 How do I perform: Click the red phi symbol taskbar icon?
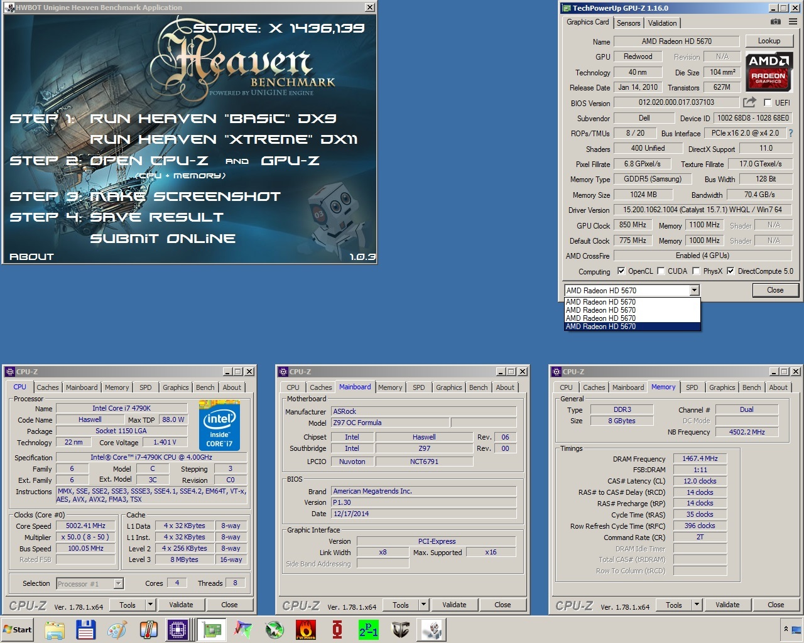point(337,629)
